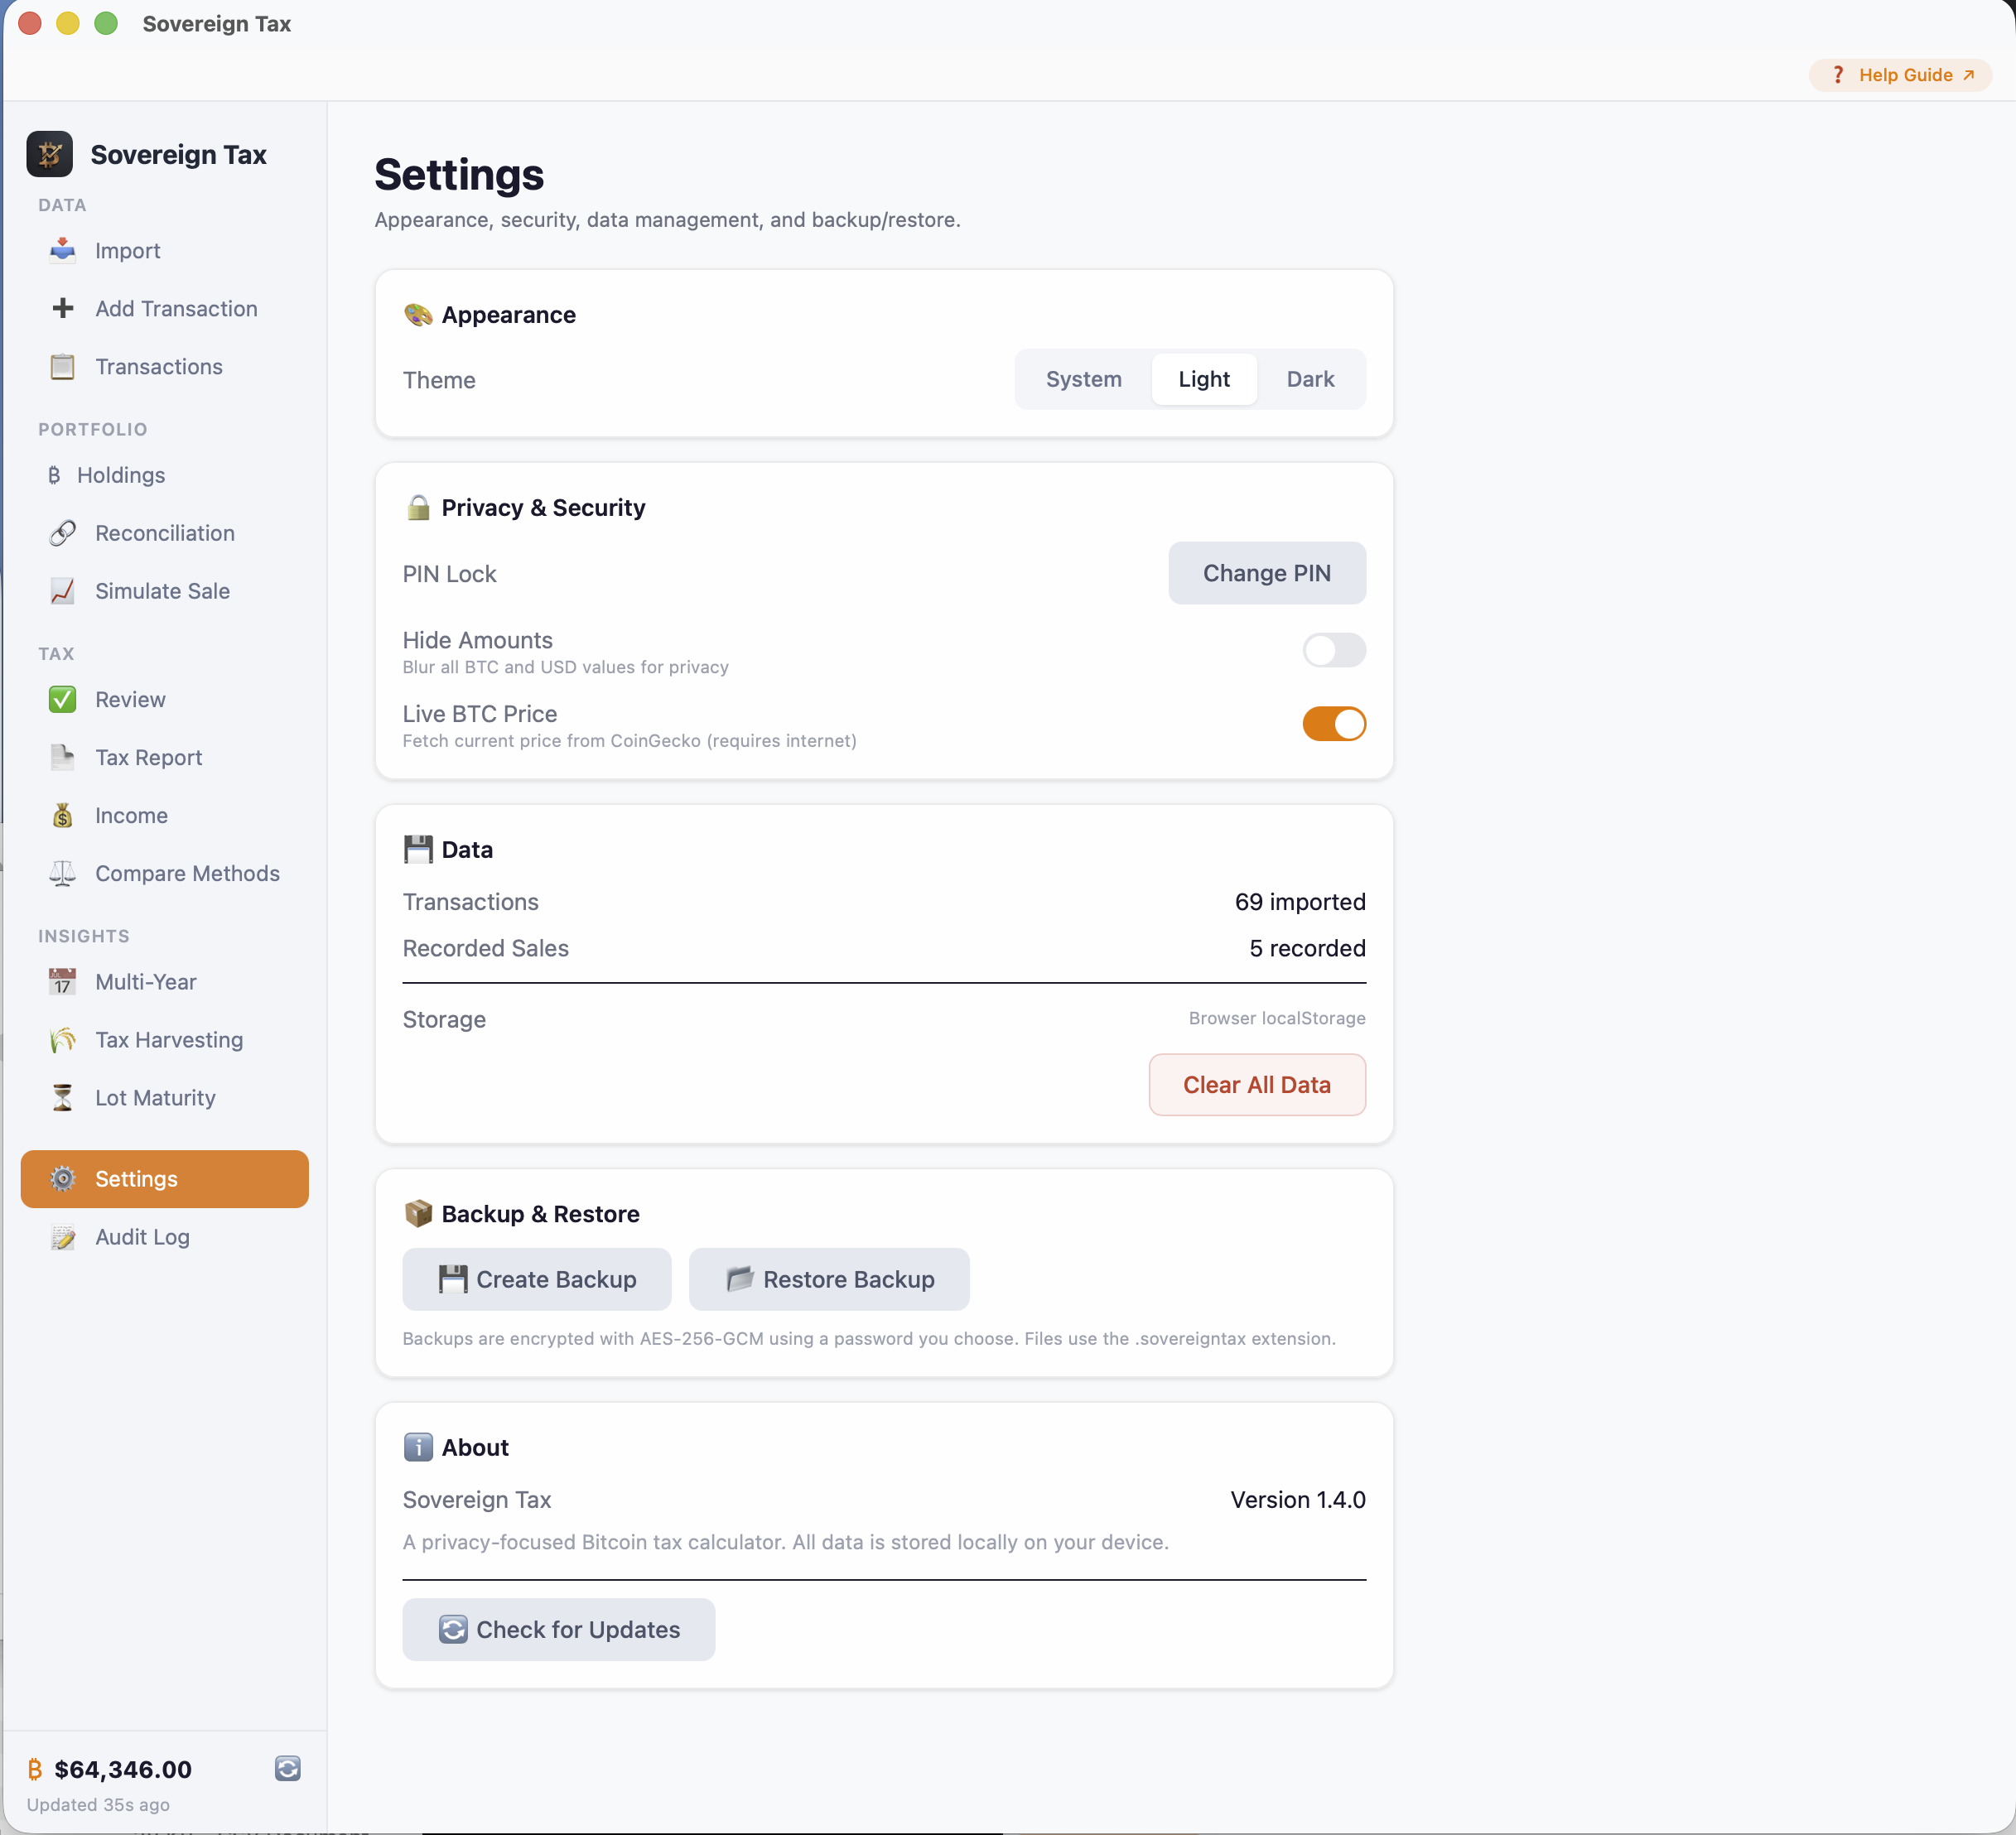
Task: Open the Help Guide link
Action: click(x=1899, y=75)
